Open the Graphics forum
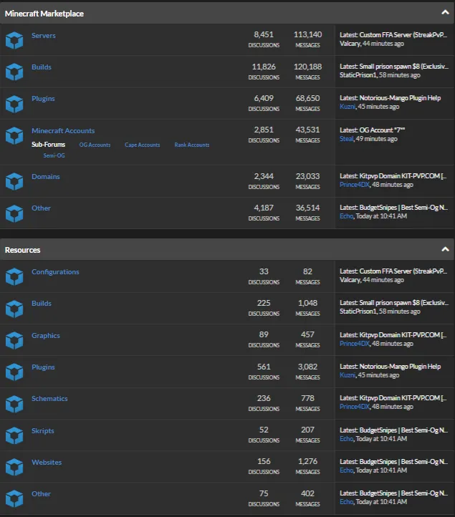Viewport: 455px width, 517px height. click(46, 335)
